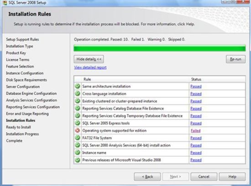The width and height of the screenshot is (251, 186).
Task: Click the FAT32 File System rule text
Action: point(97,138)
